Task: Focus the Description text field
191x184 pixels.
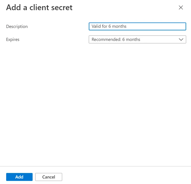Action: pos(137,26)
